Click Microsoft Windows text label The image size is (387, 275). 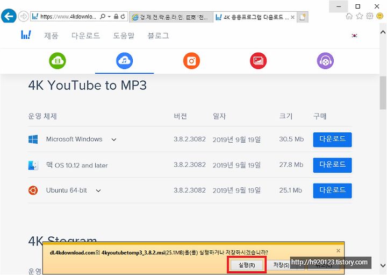[x=74, y=139]
